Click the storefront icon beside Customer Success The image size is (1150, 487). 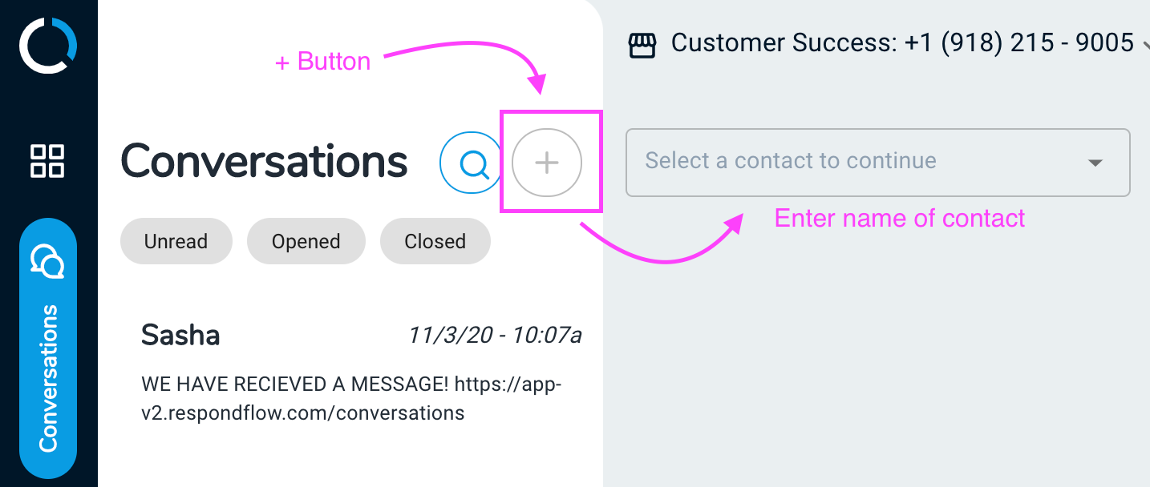(x=642, y=44)
